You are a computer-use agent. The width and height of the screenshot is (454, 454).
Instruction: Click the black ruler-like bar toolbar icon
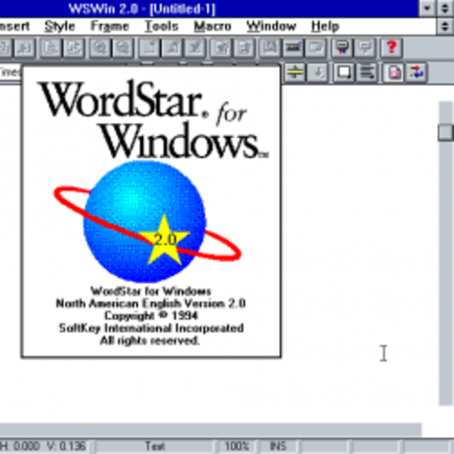(x=293, y=48)
